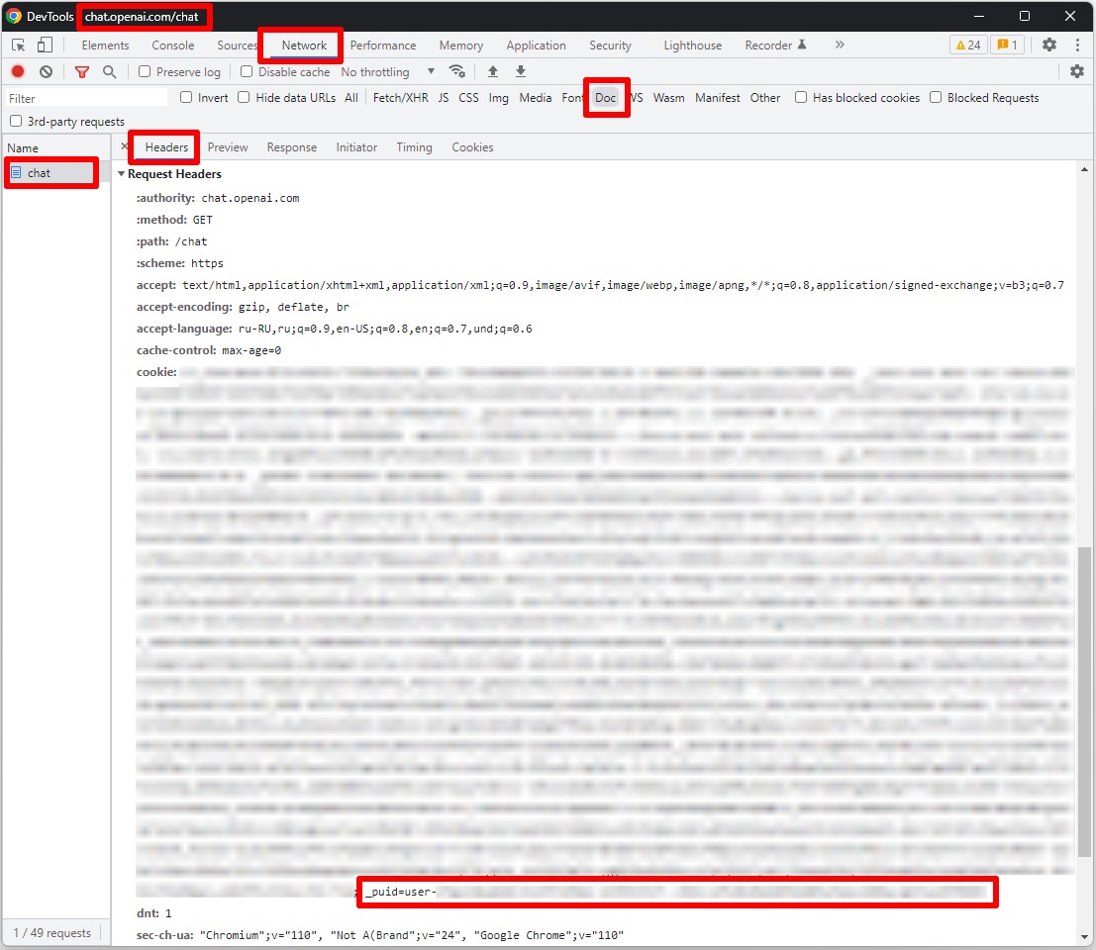Image resolution: width=1096 pixels, height=950 pixels.
Task: Check the Invert filter checkbox
Action: point(186,97)
